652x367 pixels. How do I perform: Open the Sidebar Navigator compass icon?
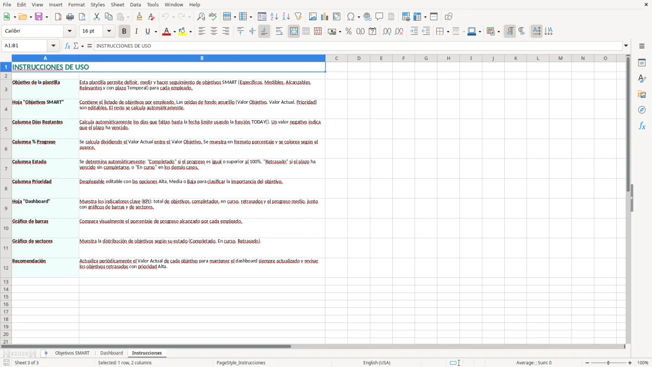[642, 110]
